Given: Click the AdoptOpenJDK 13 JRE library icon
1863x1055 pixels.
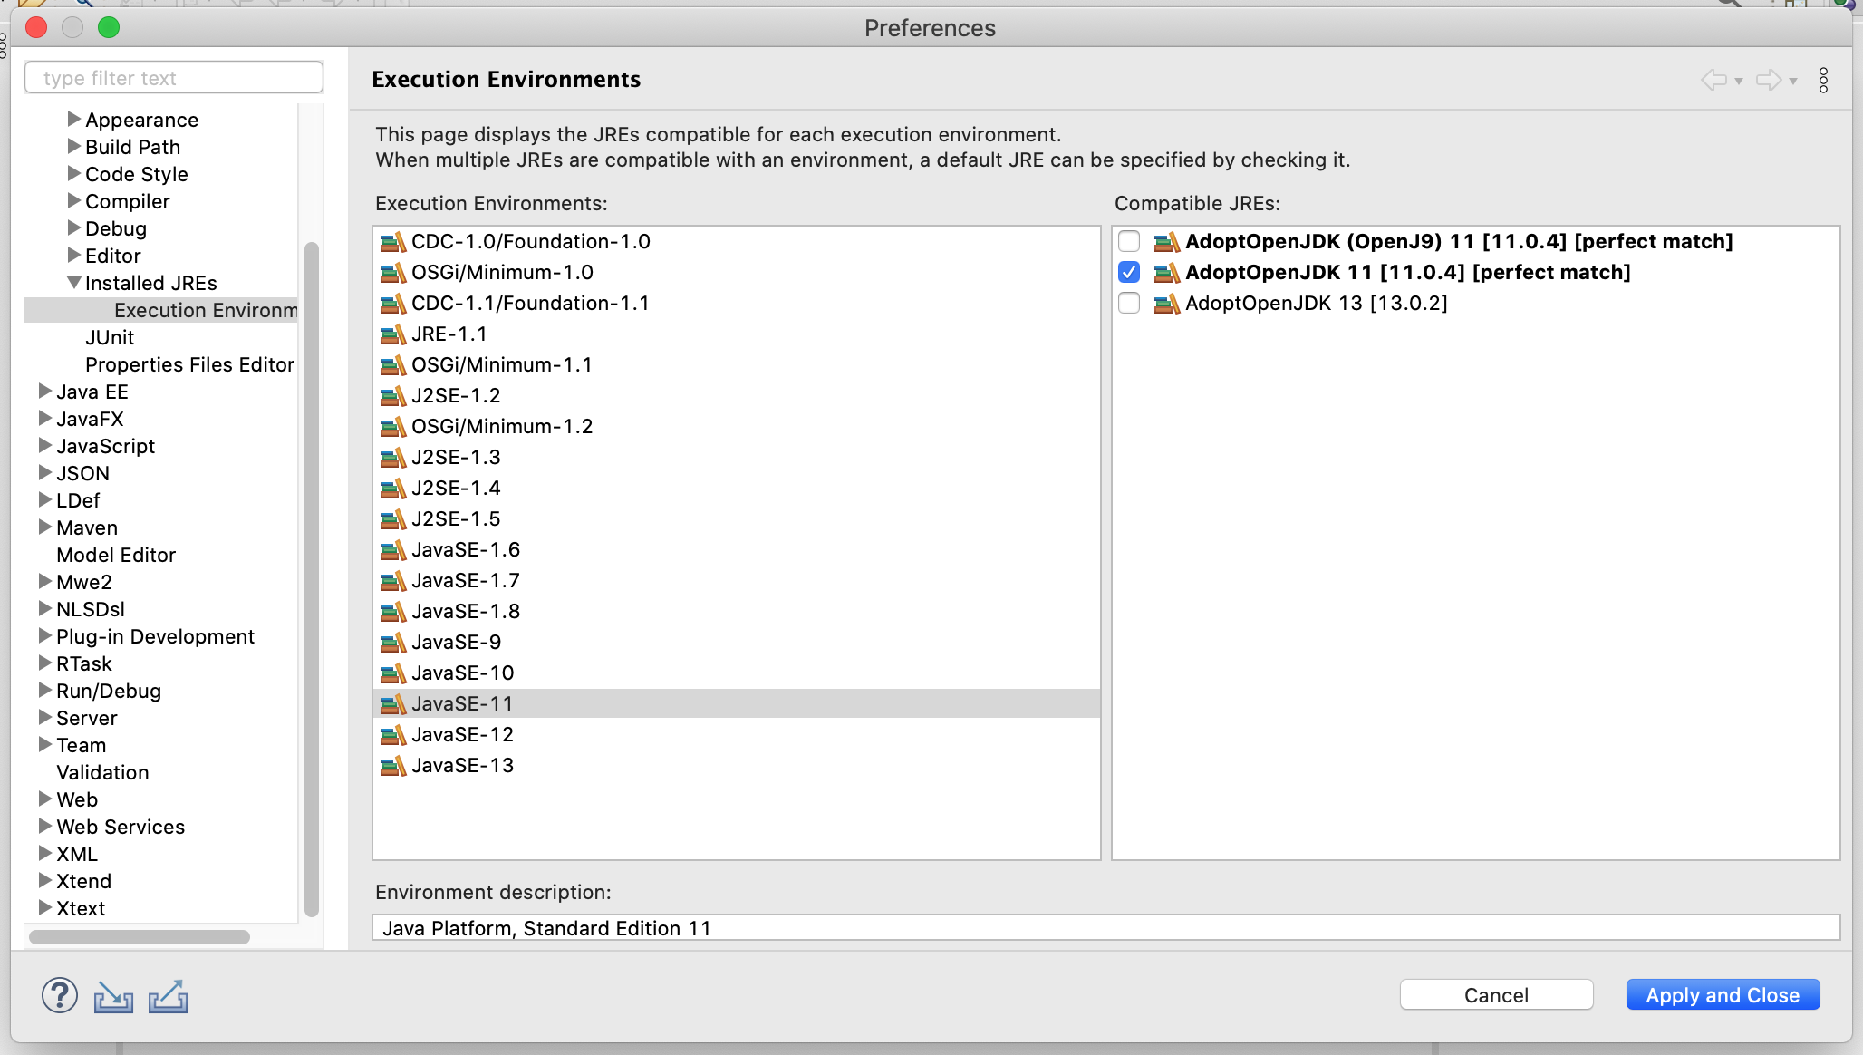Looking at the screenshot, I should pos(1166,304).
